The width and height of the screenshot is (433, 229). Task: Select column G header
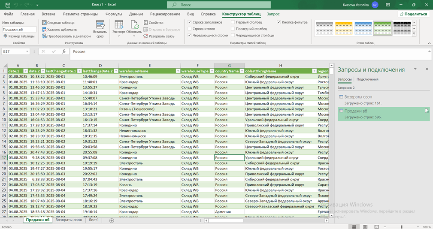[x=229, y=66]
